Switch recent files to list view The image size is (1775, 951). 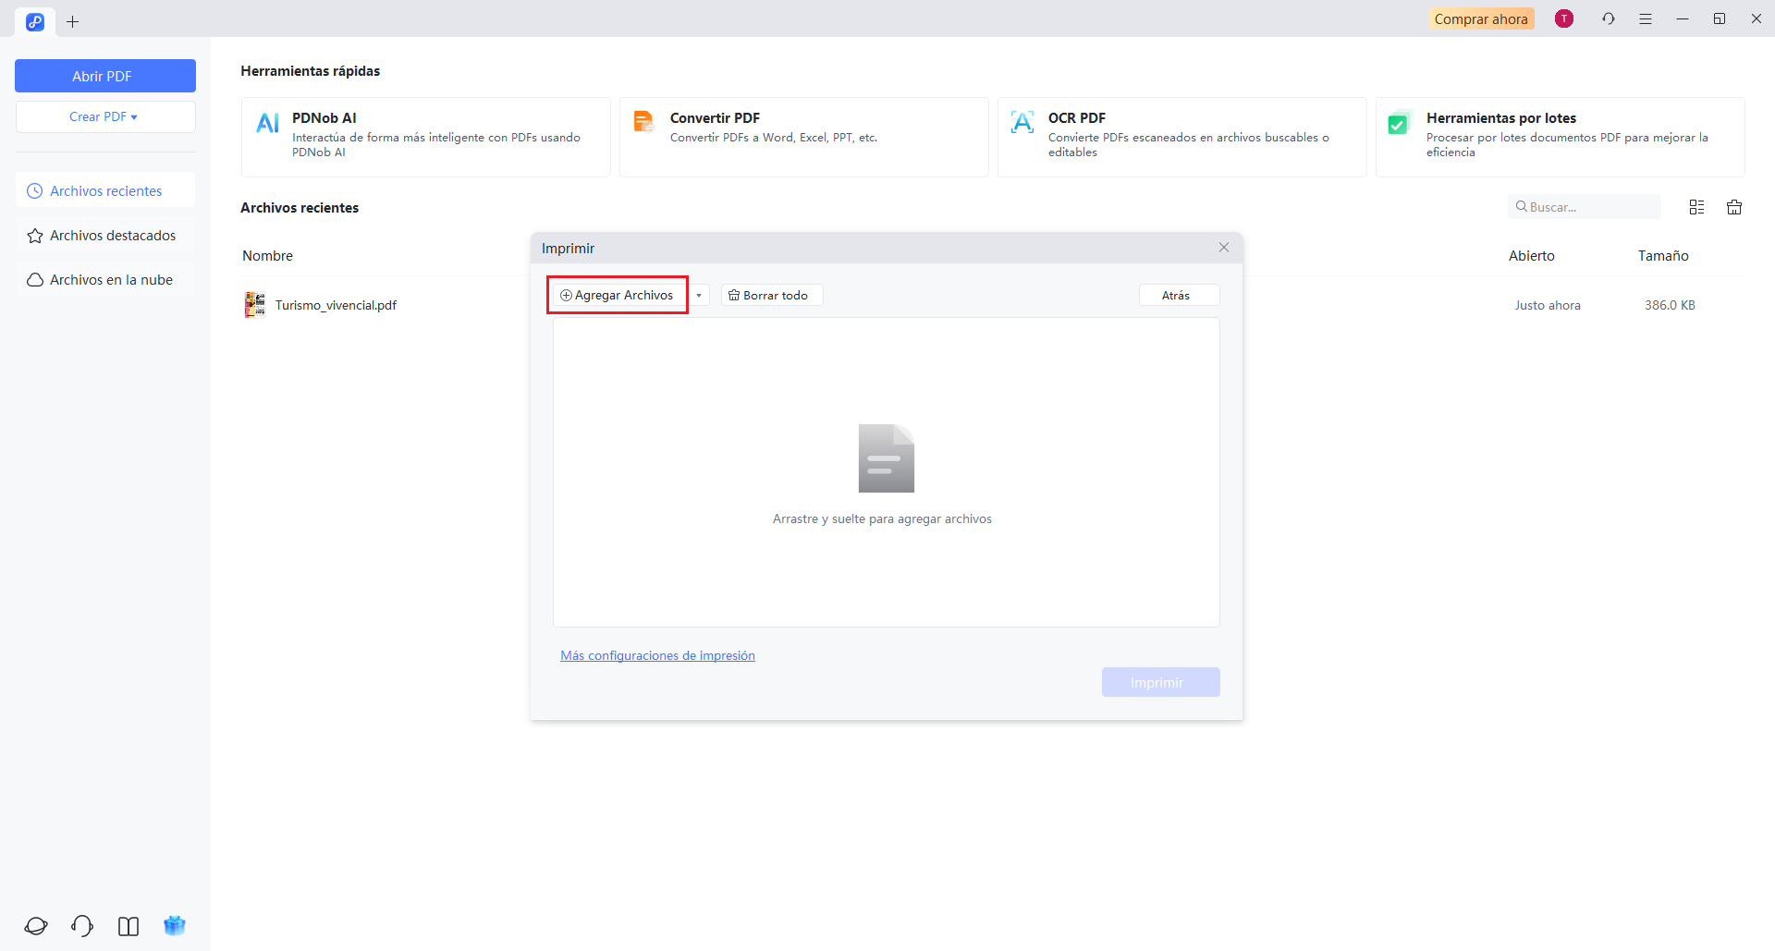[1695, 206]
